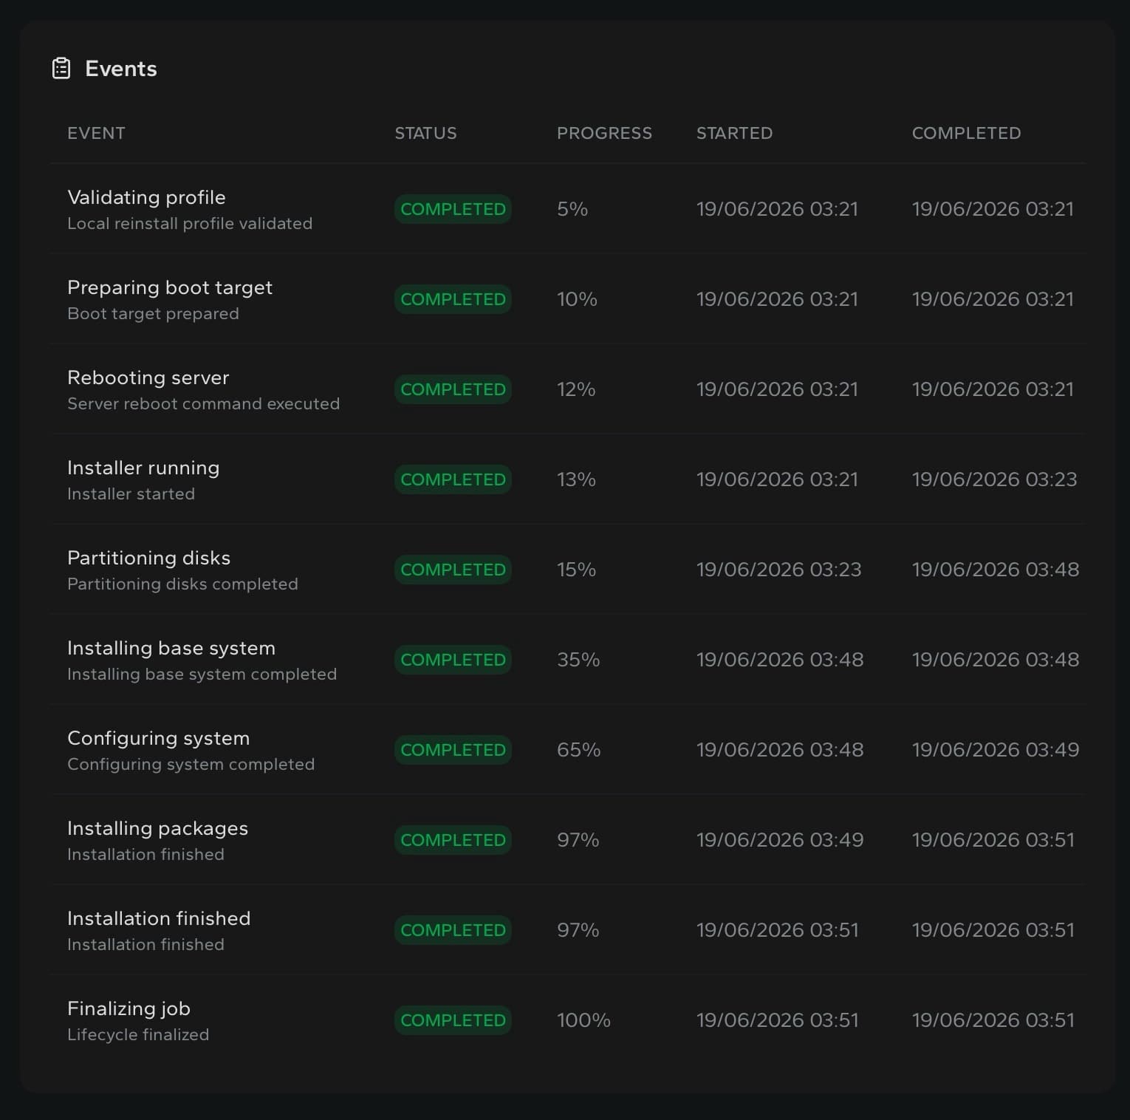Screen dimensions: 1130x1120
Task: Click the STARTED column header
Action: 734,133
